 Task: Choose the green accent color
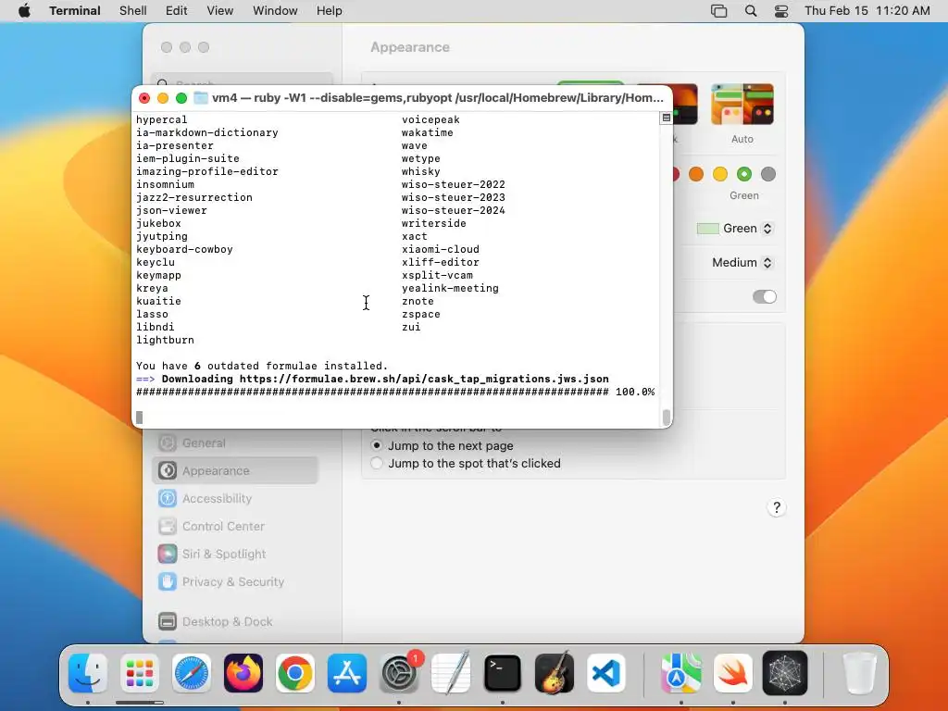pyautogui.click(x=744, y=174)
